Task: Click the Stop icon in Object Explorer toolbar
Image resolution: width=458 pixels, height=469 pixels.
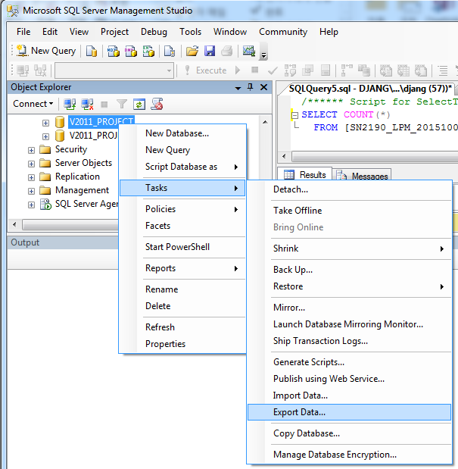Action: tap(104, 105)
